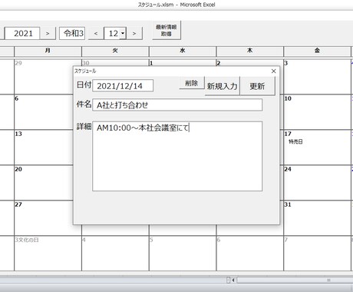Screen dimensions: 353x292
Task: Select calendar cell for day 10
Action: (317, 112)
